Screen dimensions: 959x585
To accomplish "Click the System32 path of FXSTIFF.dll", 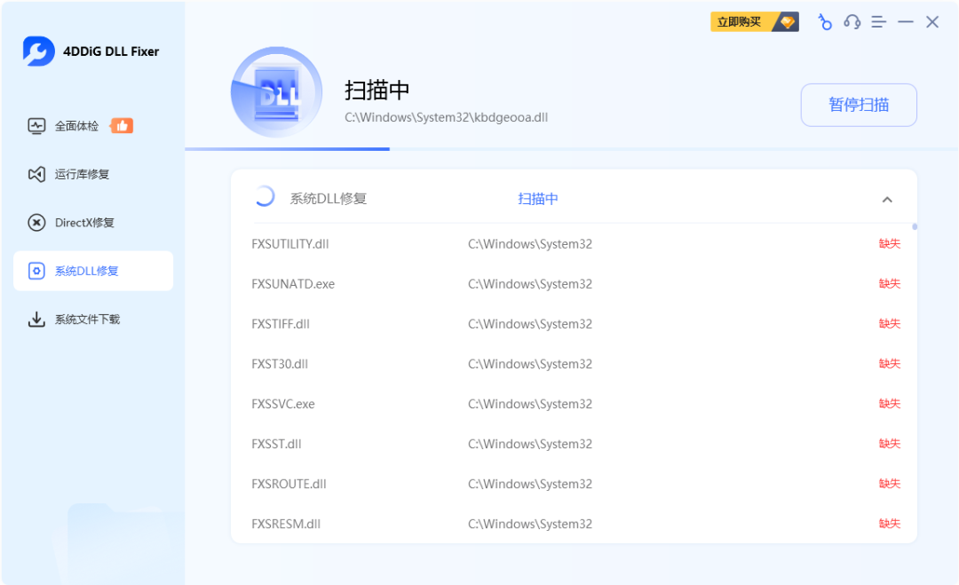I will point(530,324).
